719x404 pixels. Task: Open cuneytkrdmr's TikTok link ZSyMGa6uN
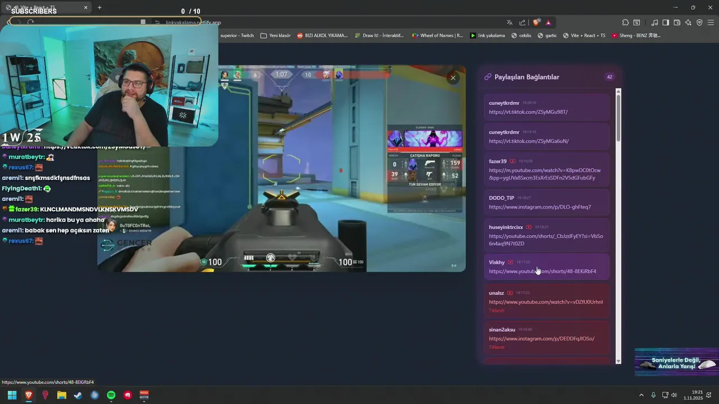529,141
